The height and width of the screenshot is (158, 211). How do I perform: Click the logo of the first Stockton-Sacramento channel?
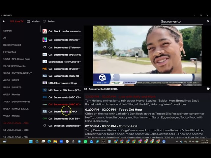[x=45, y=31]
